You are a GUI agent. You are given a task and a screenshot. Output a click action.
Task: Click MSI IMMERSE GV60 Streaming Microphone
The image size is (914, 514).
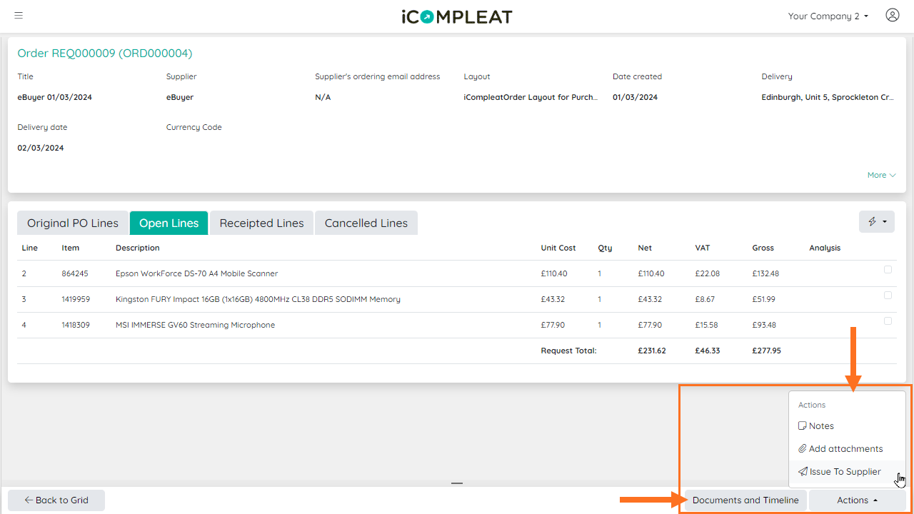point(195,326)
